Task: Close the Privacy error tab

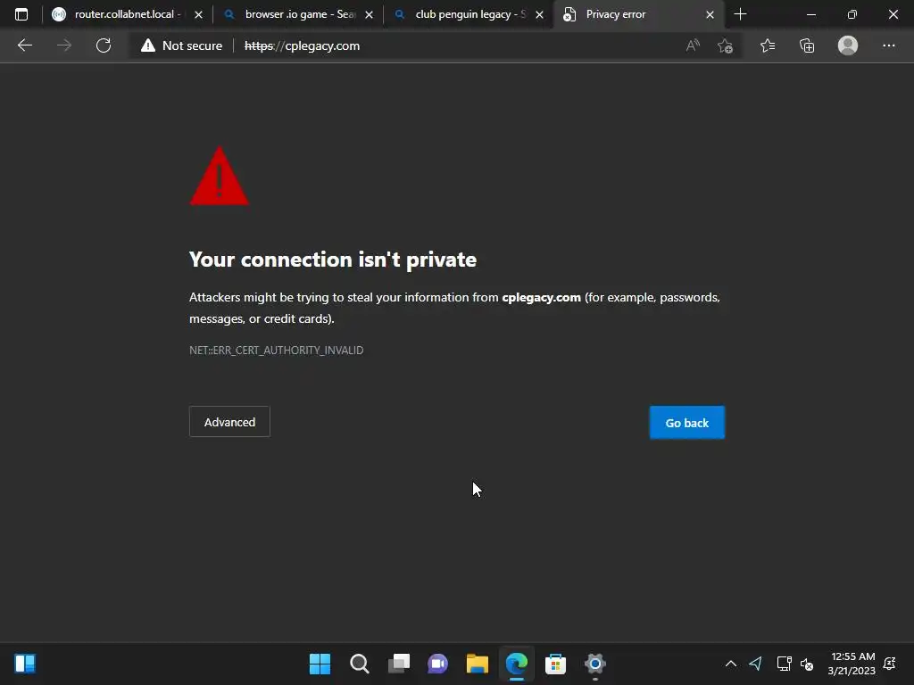Action: [x=710, y=14]
